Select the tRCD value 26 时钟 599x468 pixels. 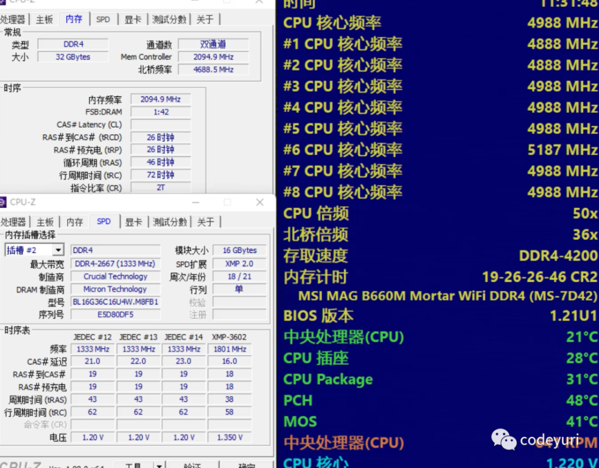pyautogui.click(x=161, y=137)
